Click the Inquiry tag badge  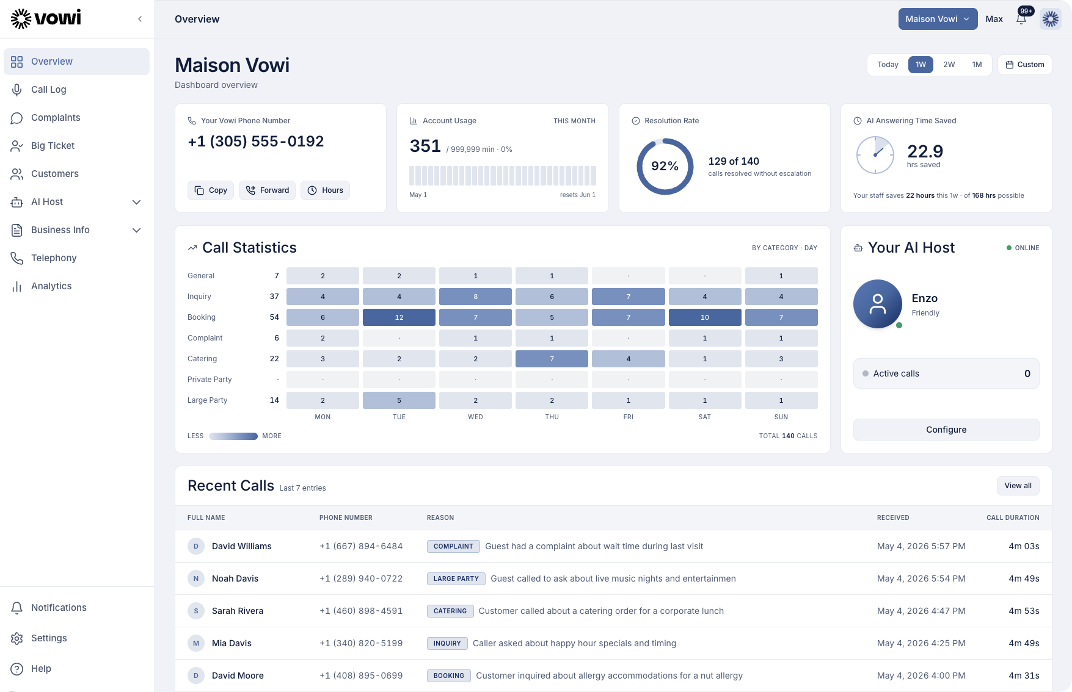[x=447, y=643]
